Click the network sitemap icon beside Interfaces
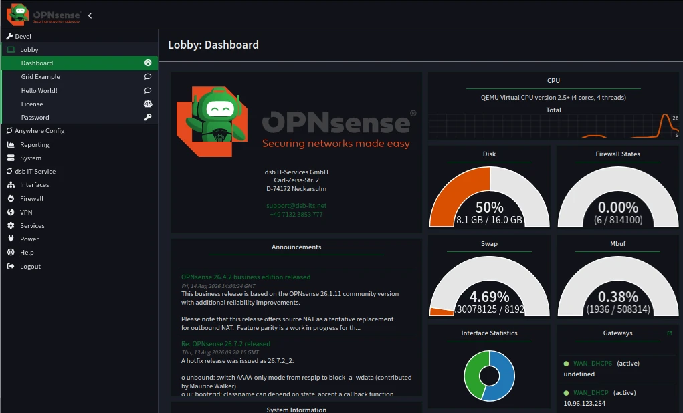This screenshot has height=413, width=683. (x=11, y=185)
